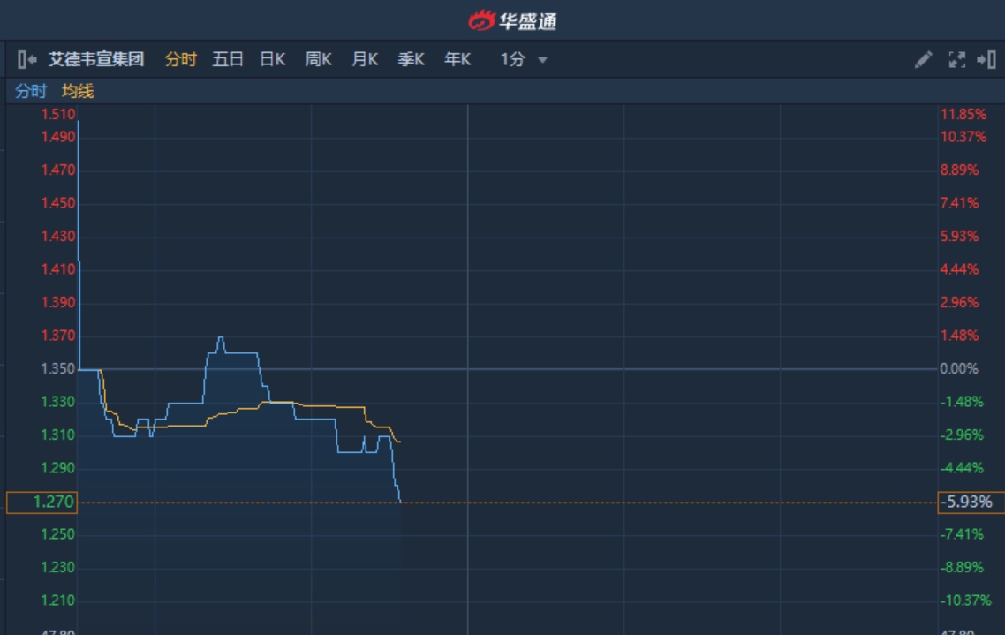Open the 1分 interval dropdown
The height and width of the screenshot is (635, 1005).
click(524, 60)
